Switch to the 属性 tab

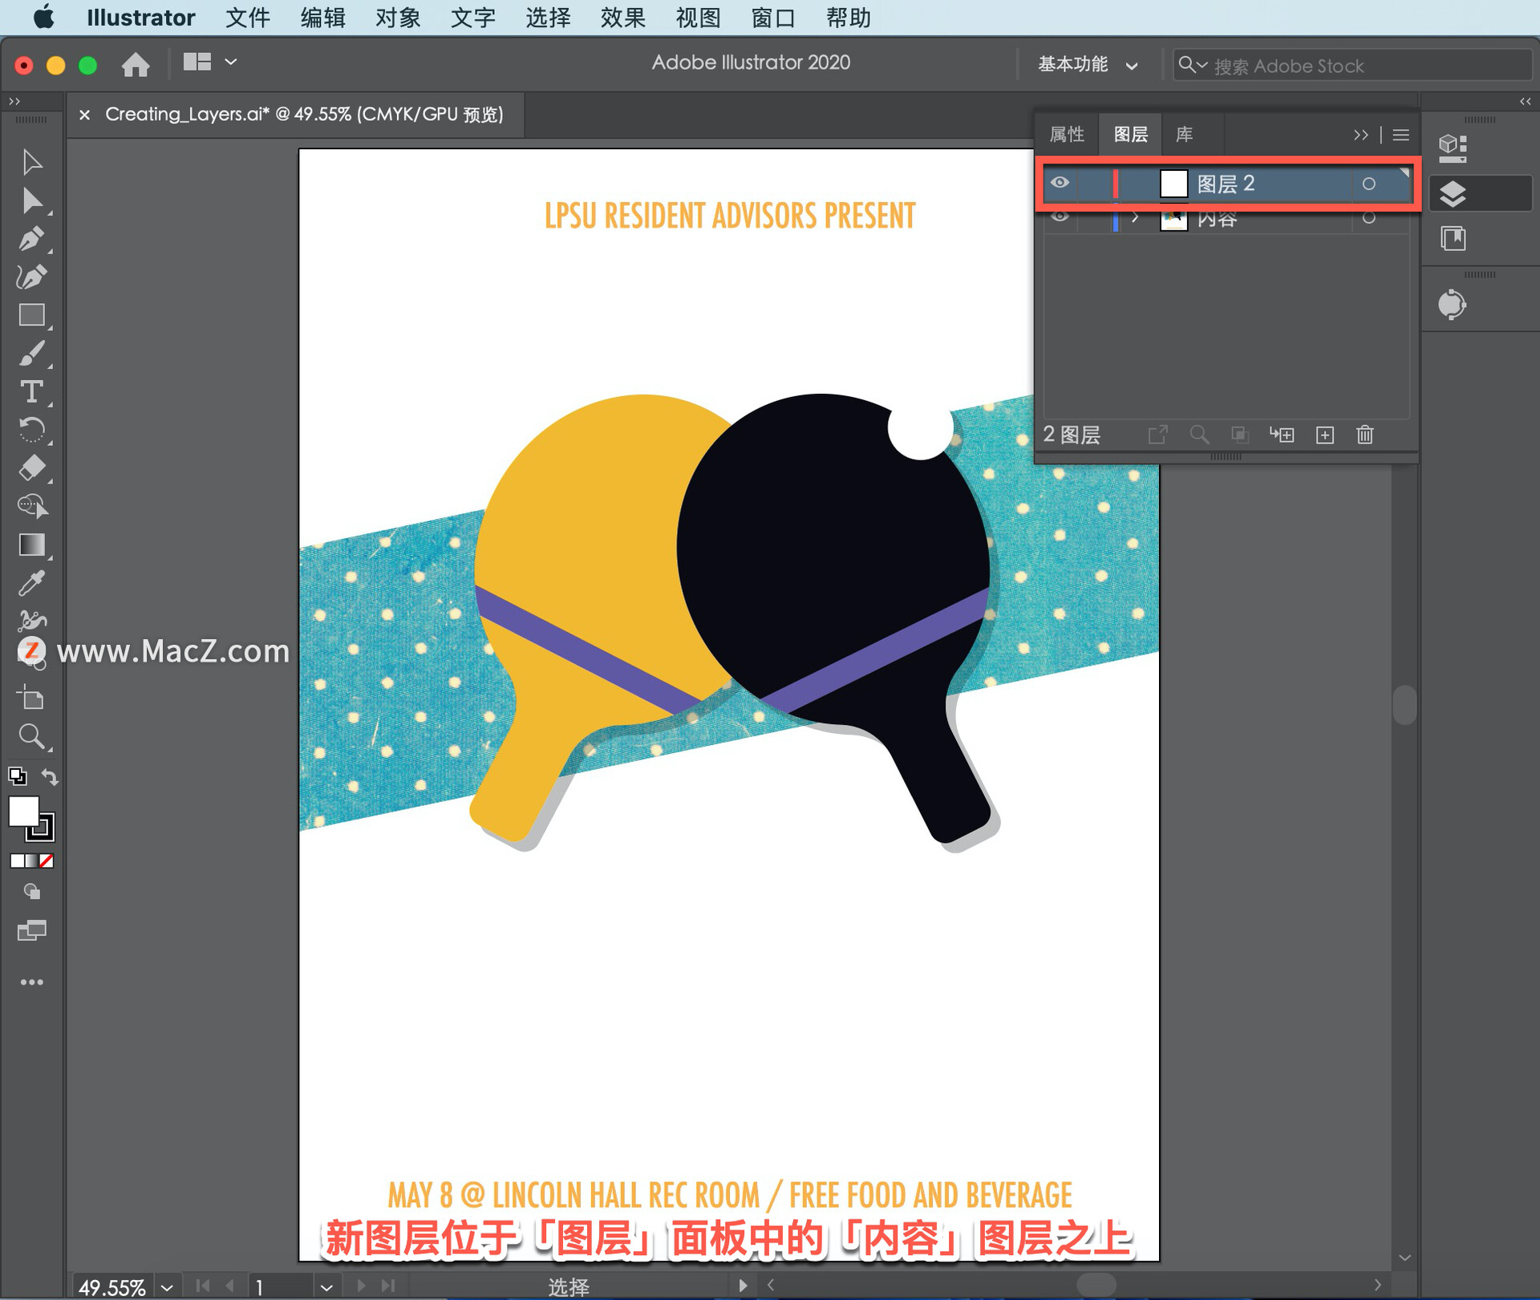pos(1067,134)
